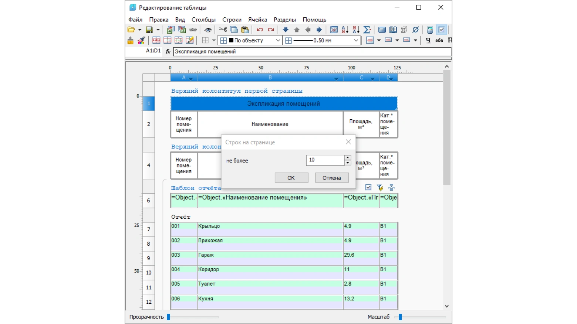This screenshot has width=577, height=324.
Task: Click the Open file folder icon
Action: 131,30
